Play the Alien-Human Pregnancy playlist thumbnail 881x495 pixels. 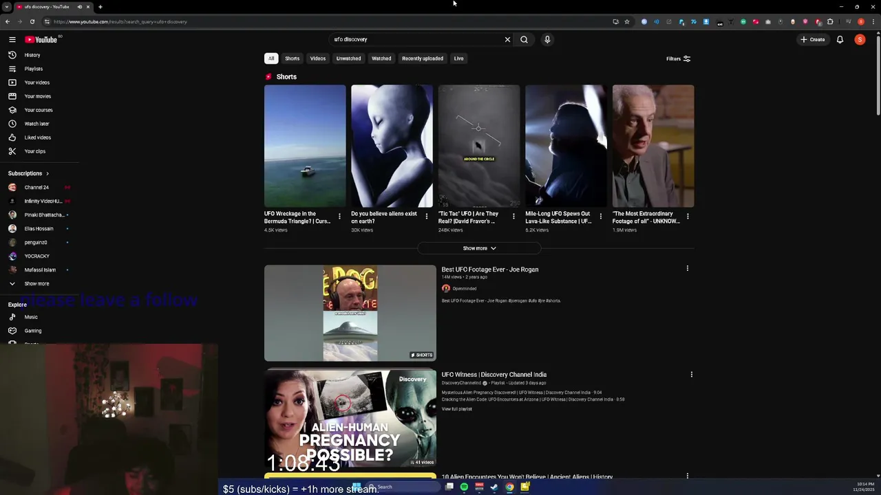pos(350,418)
